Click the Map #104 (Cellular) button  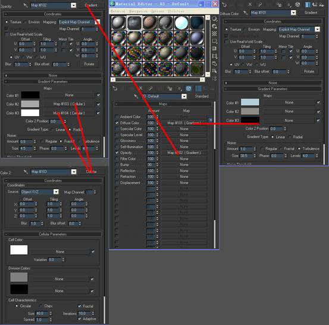click(x=69, y=113)
